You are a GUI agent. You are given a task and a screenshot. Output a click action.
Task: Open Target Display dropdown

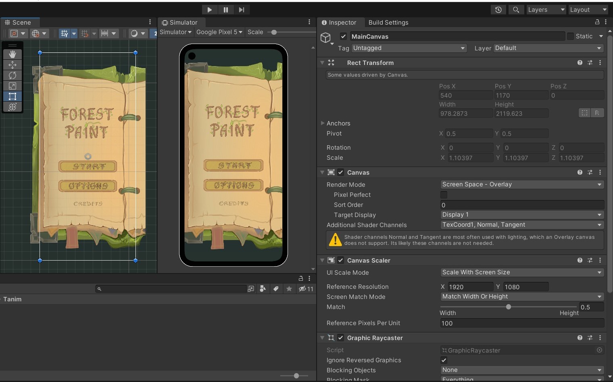point(522,215)
